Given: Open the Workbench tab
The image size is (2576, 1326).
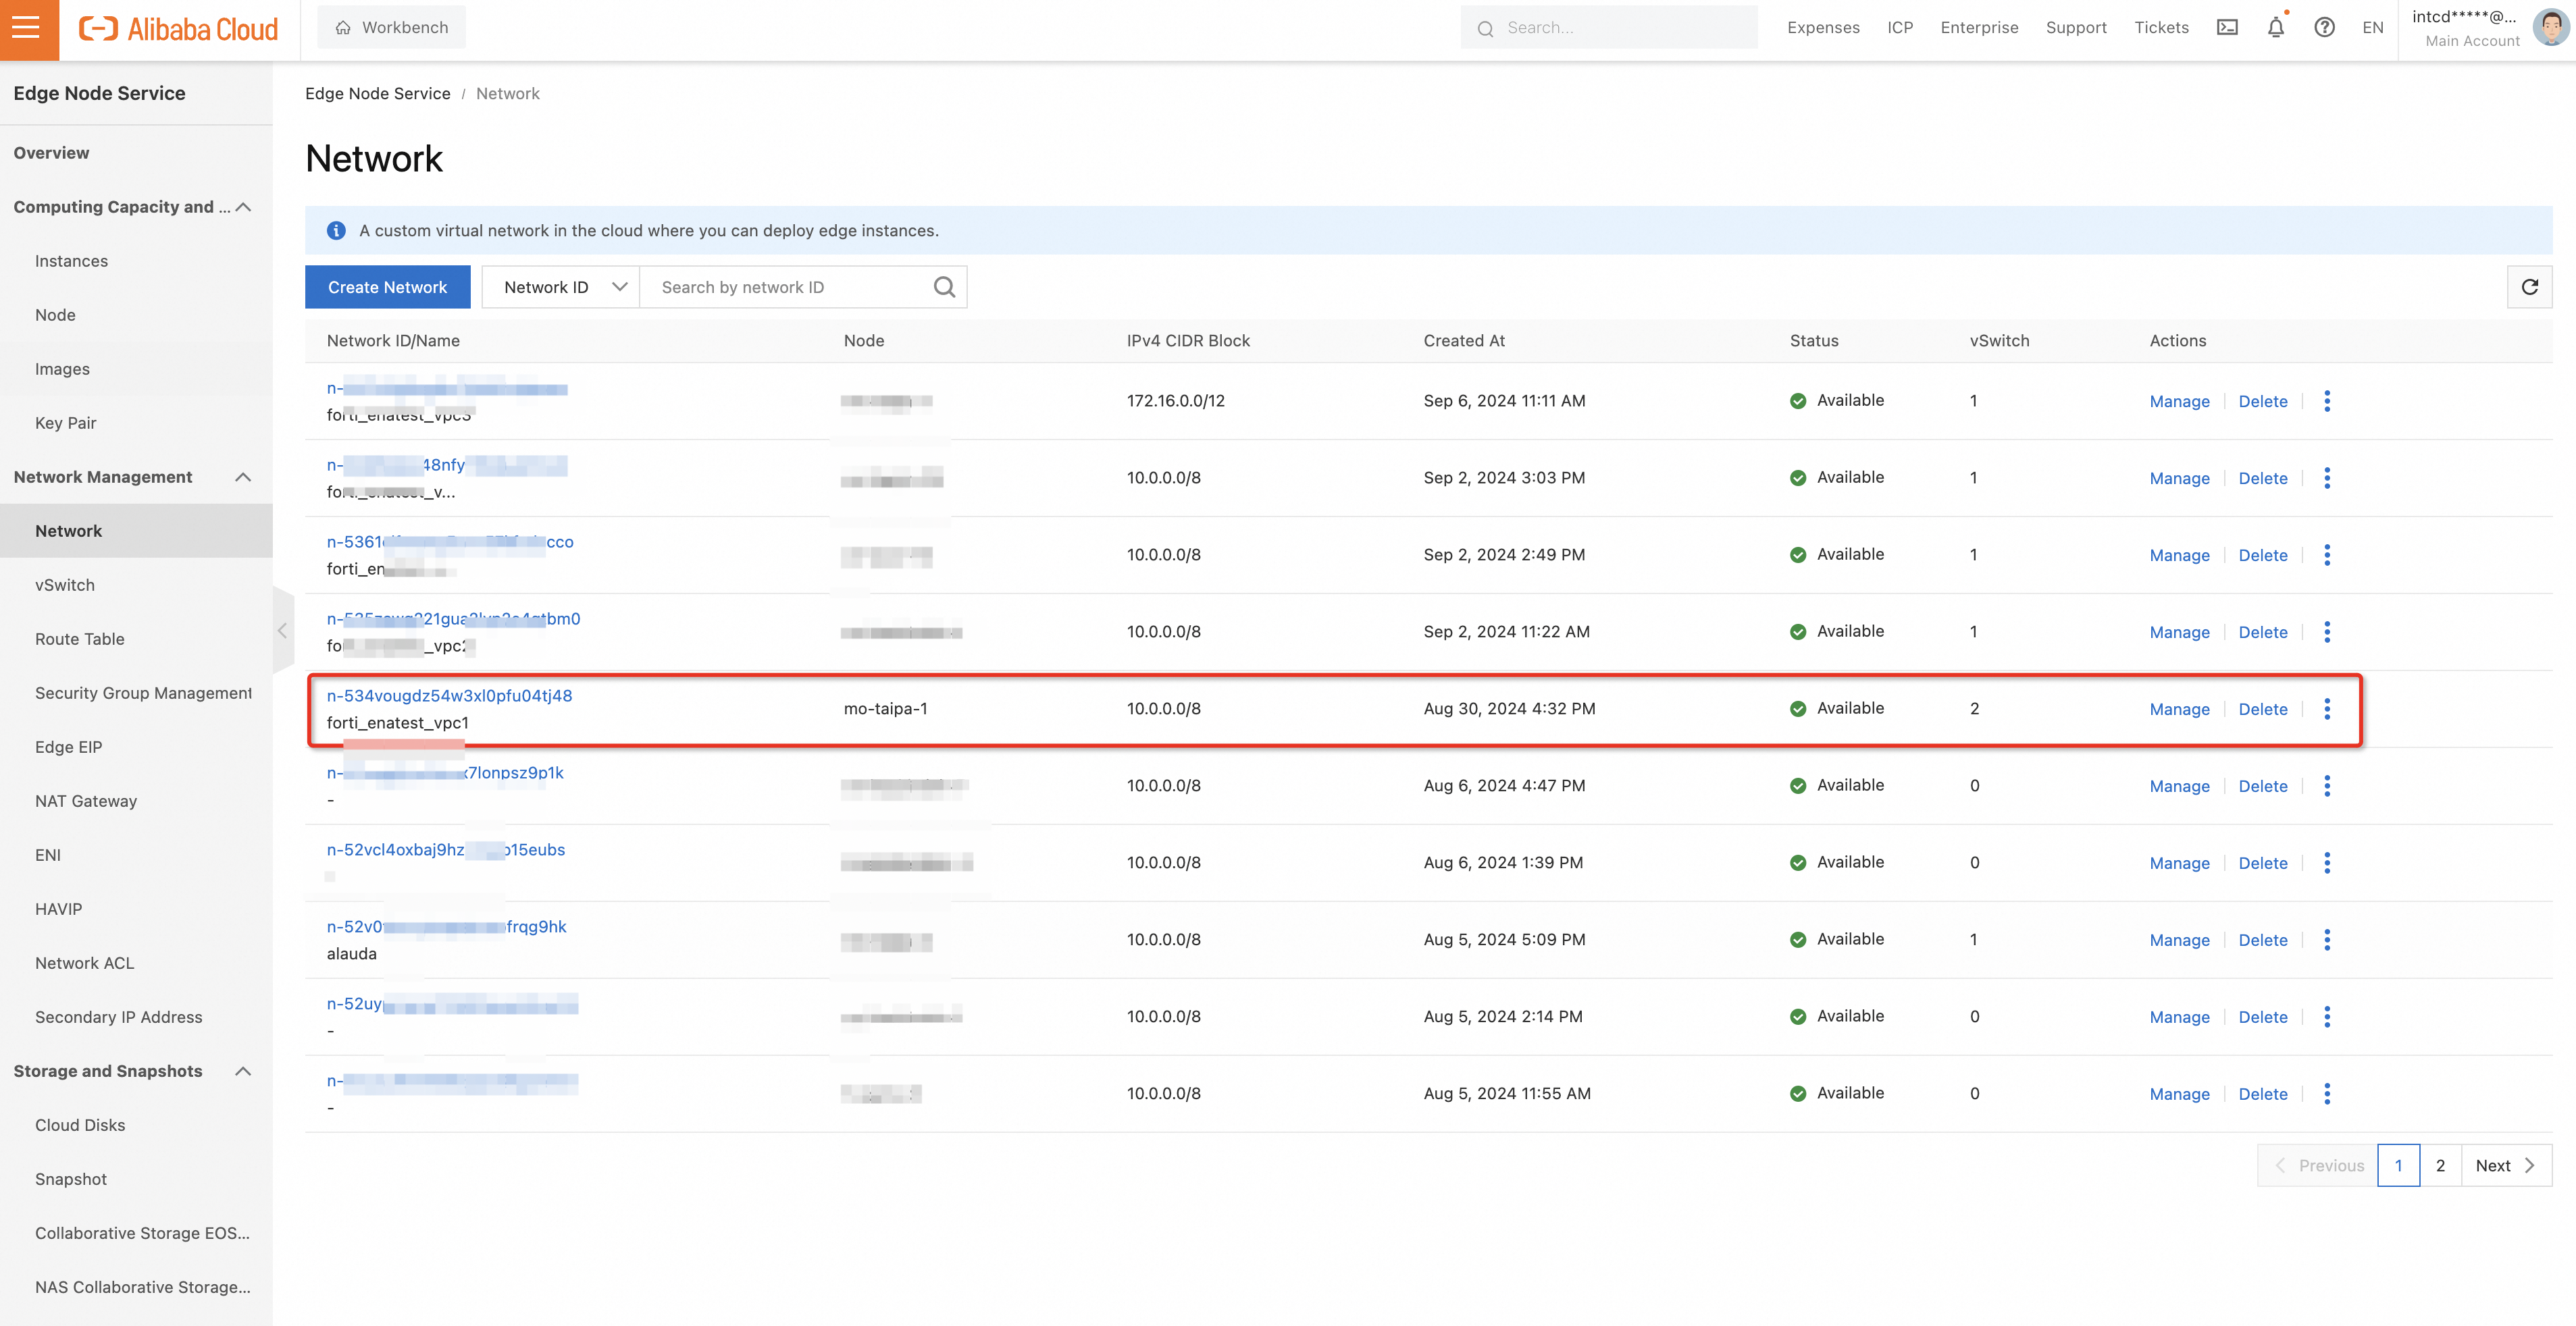Looking at the screenshot, I should [391, 28].
